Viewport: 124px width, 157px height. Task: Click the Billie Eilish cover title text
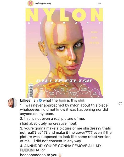[x=64, y=81]
